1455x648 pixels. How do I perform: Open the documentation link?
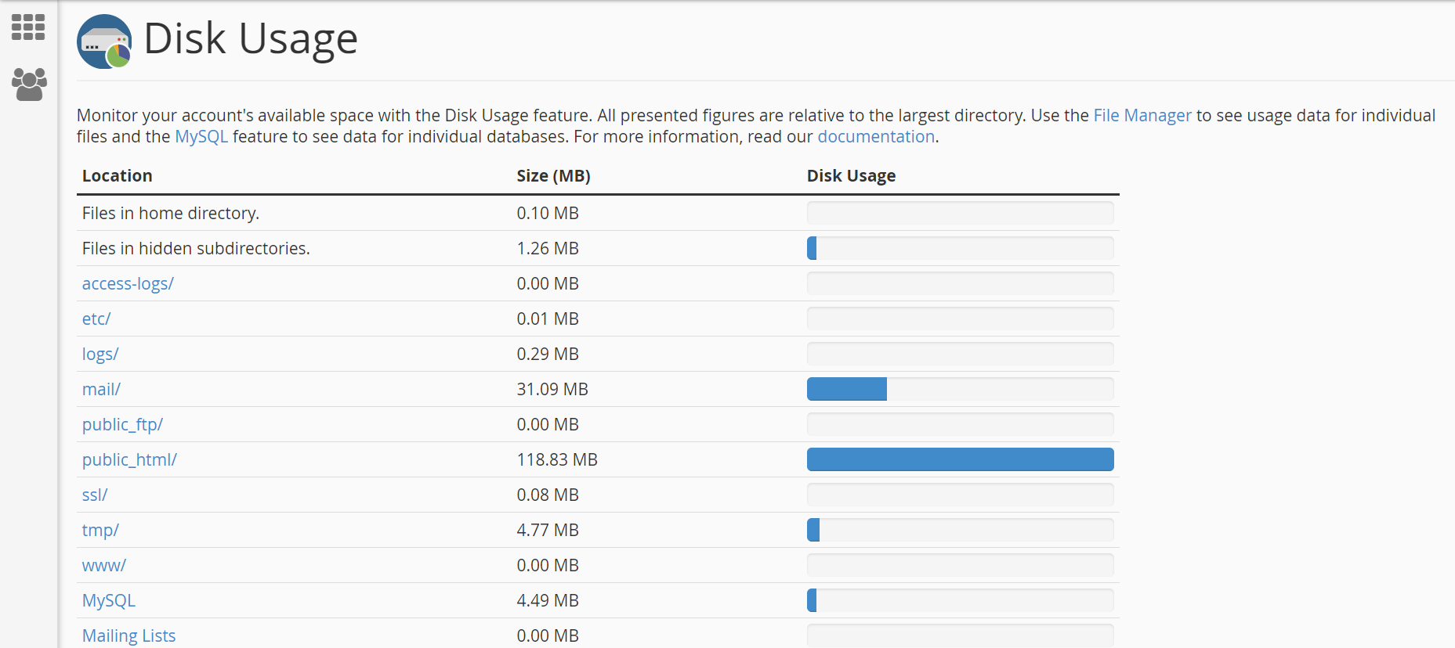[875, 137]
